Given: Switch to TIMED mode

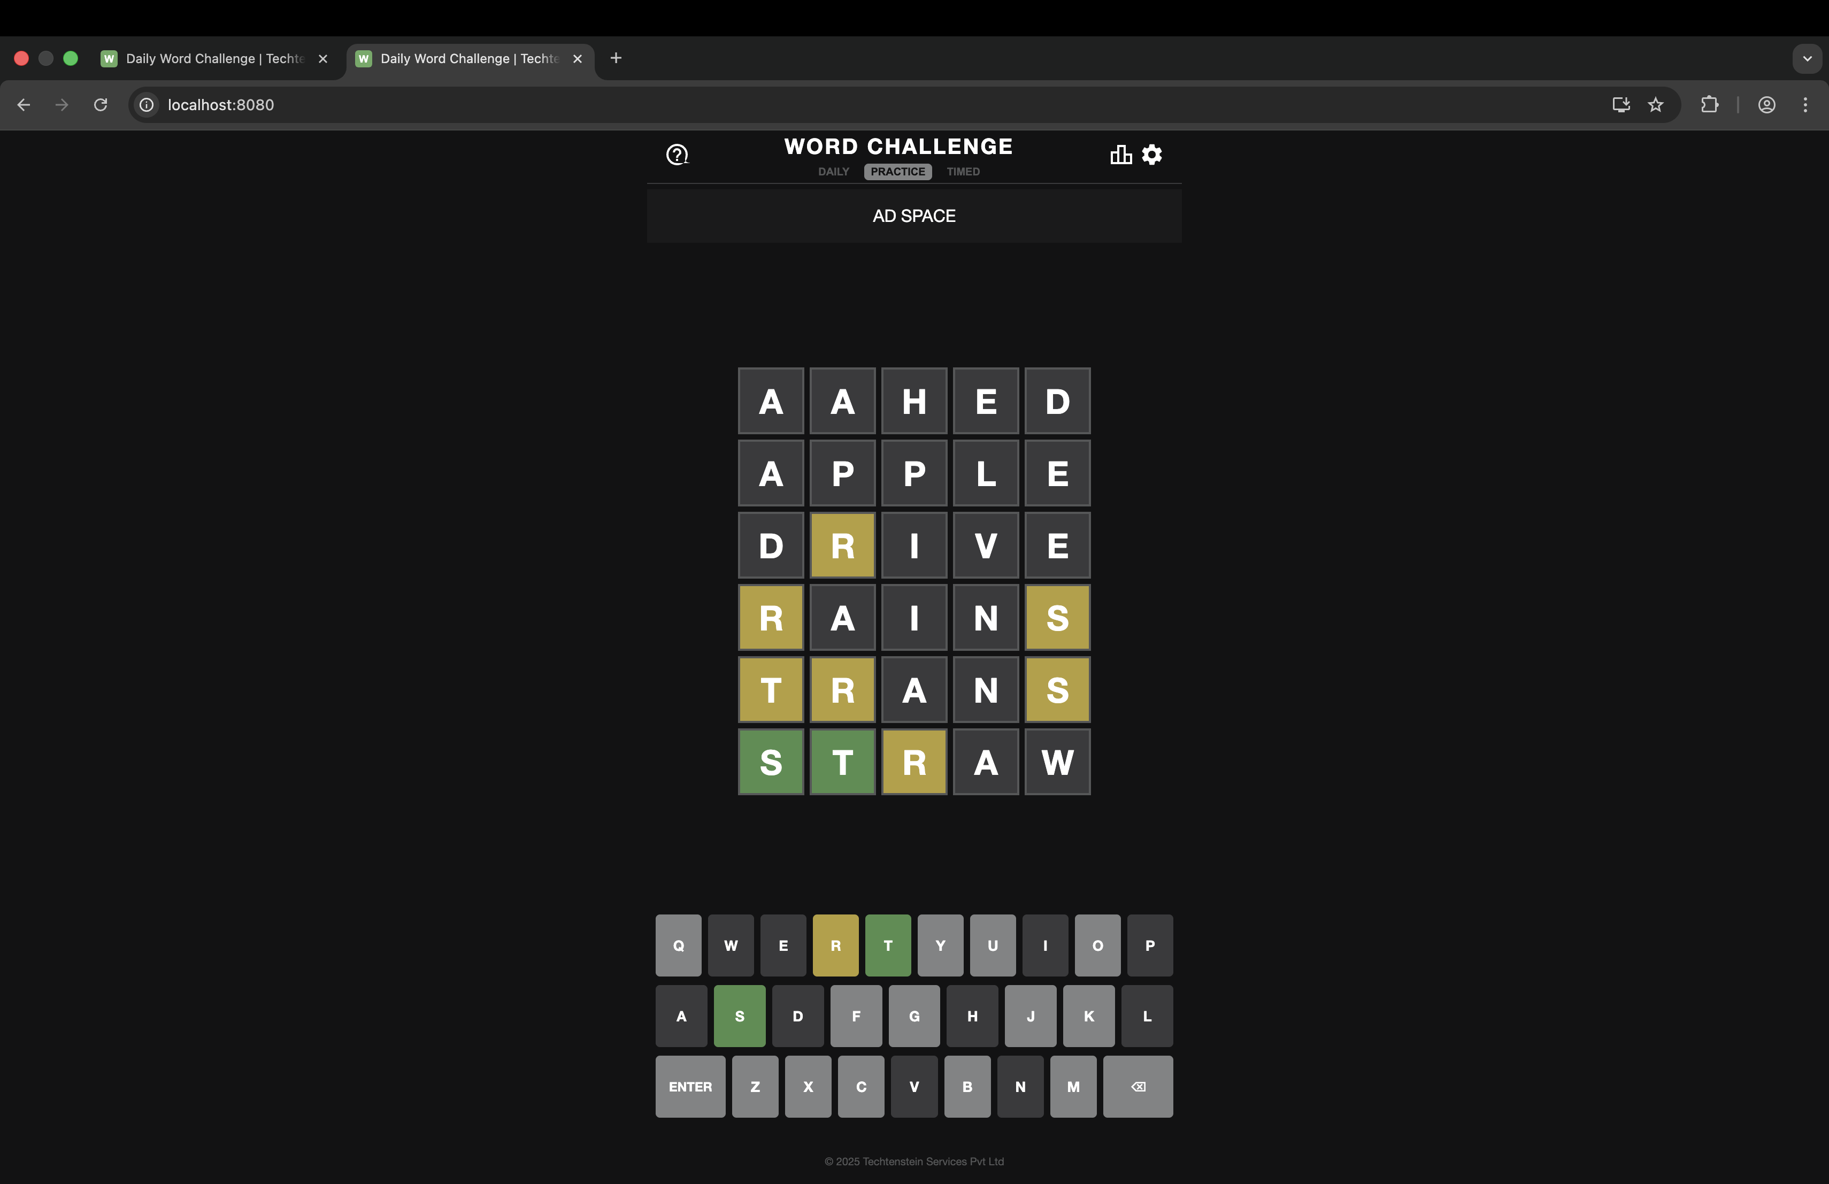Looking at the screenshot, I should 963,171.
